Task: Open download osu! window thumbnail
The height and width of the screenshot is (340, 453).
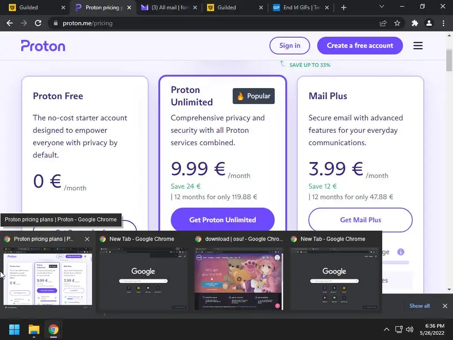Action: click(239, 279)
